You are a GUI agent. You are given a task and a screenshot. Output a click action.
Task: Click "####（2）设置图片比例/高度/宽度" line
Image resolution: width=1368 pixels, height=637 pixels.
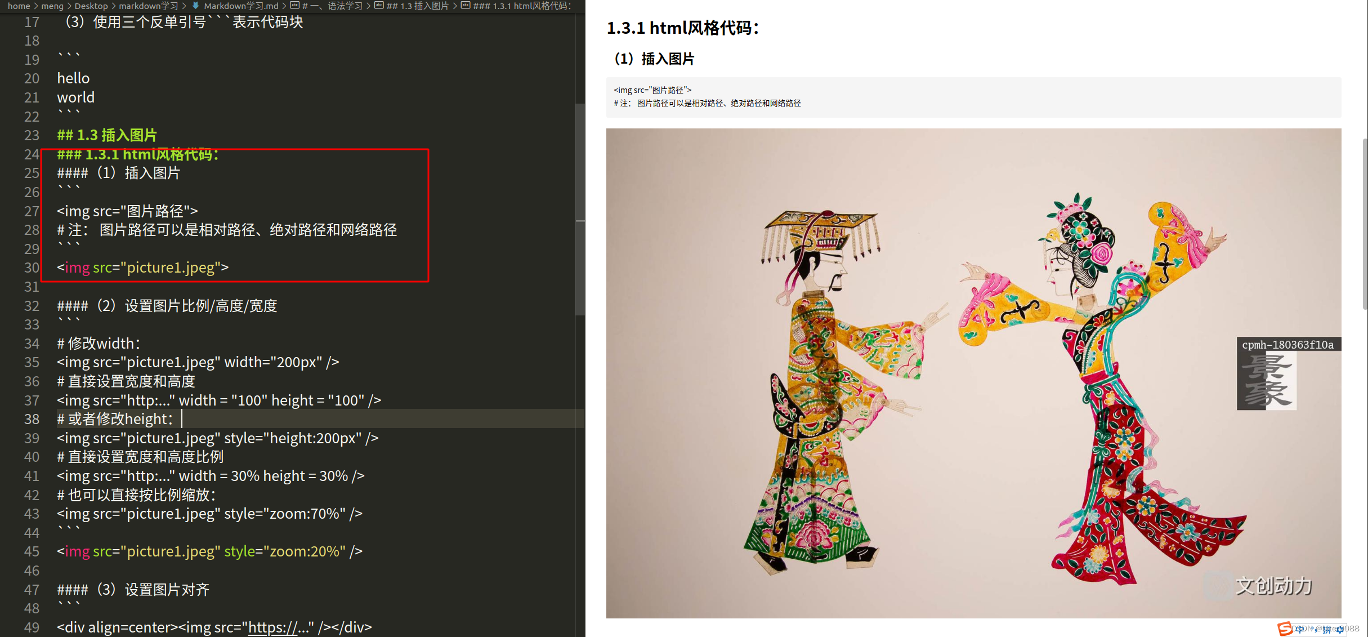pos(167,306)
